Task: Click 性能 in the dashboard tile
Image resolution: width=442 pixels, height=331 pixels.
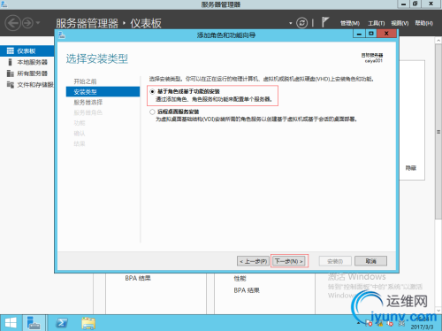Action: [240, 279]
